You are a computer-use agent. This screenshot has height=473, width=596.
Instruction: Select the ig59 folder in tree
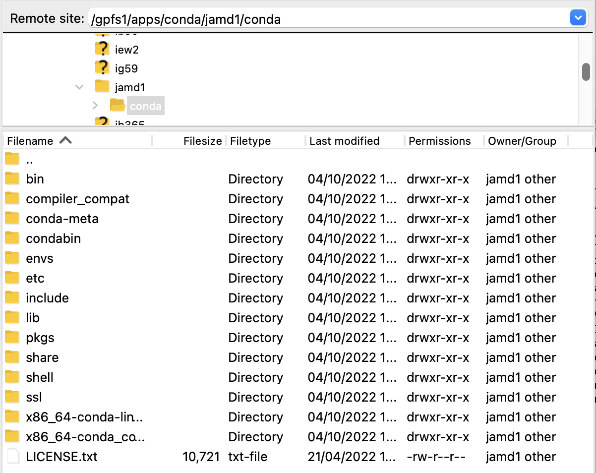[126, 68]
